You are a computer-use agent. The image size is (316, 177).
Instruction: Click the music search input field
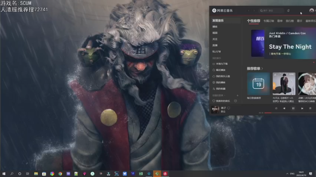(271, 11)
